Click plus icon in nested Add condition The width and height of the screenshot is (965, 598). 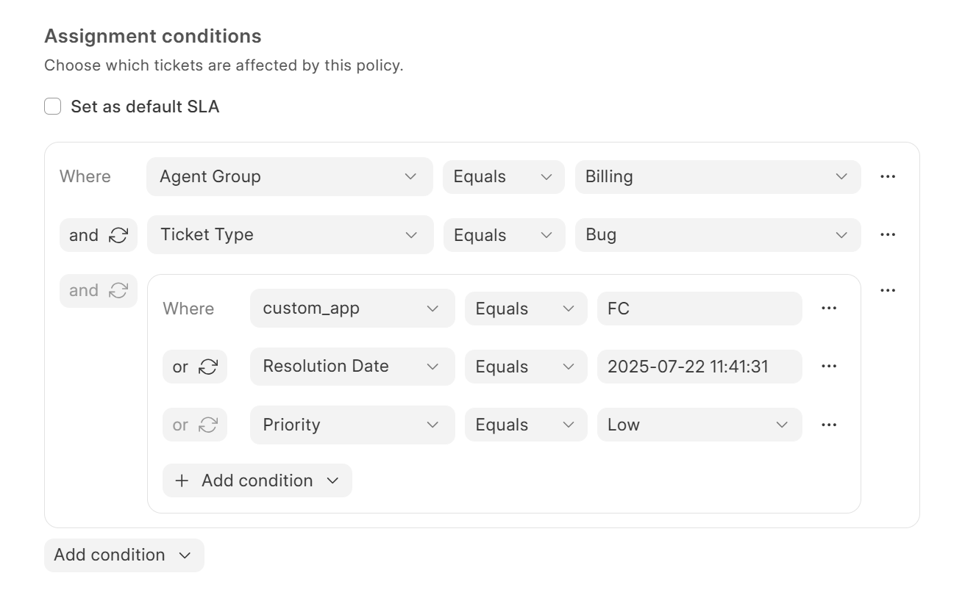pyautogui.click(x=182, y=480)
